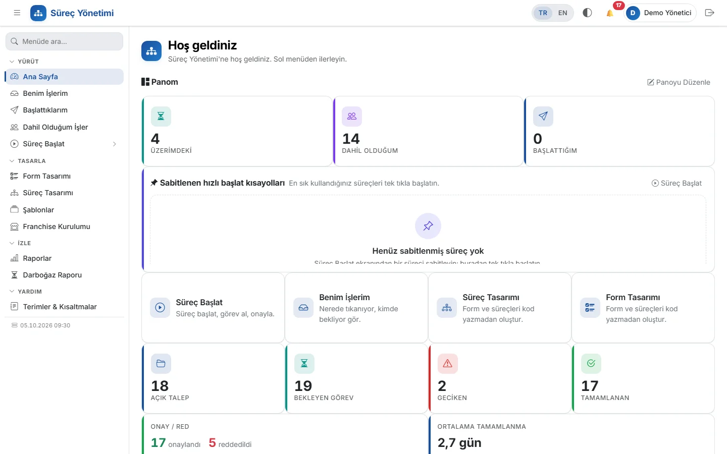Click the Terimler & Kısaltmalar icon
Image resolution: width=727 pixels, height=454 pixels.
pos(14,307)
